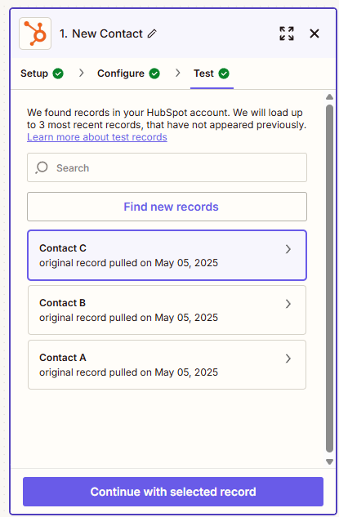The width and height of the screenshot is (339, 517).
Task: Close the New Contact panel
Action: pyautogui.click(x=314, y=33)
